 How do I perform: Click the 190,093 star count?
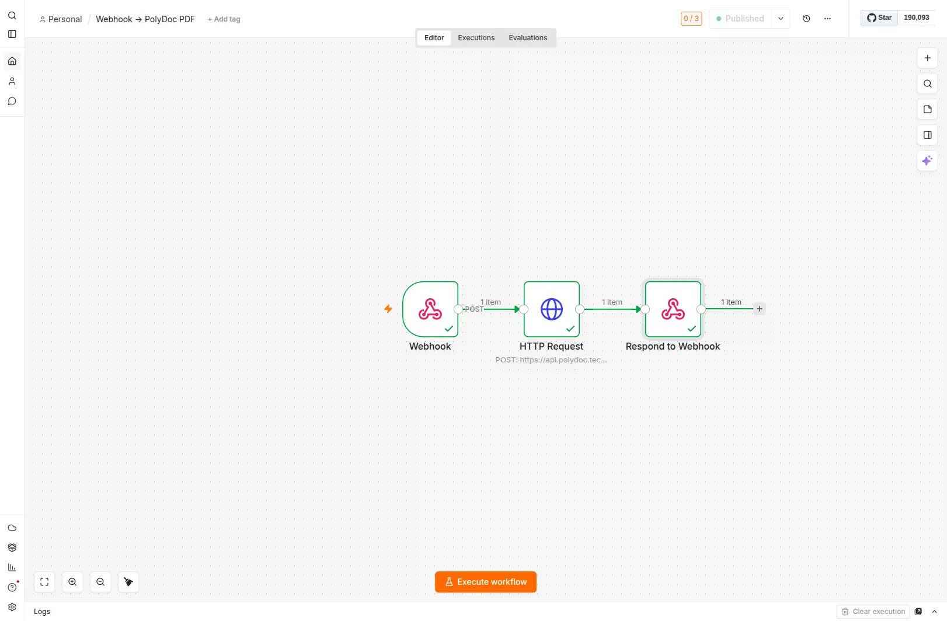pos(917,18)
